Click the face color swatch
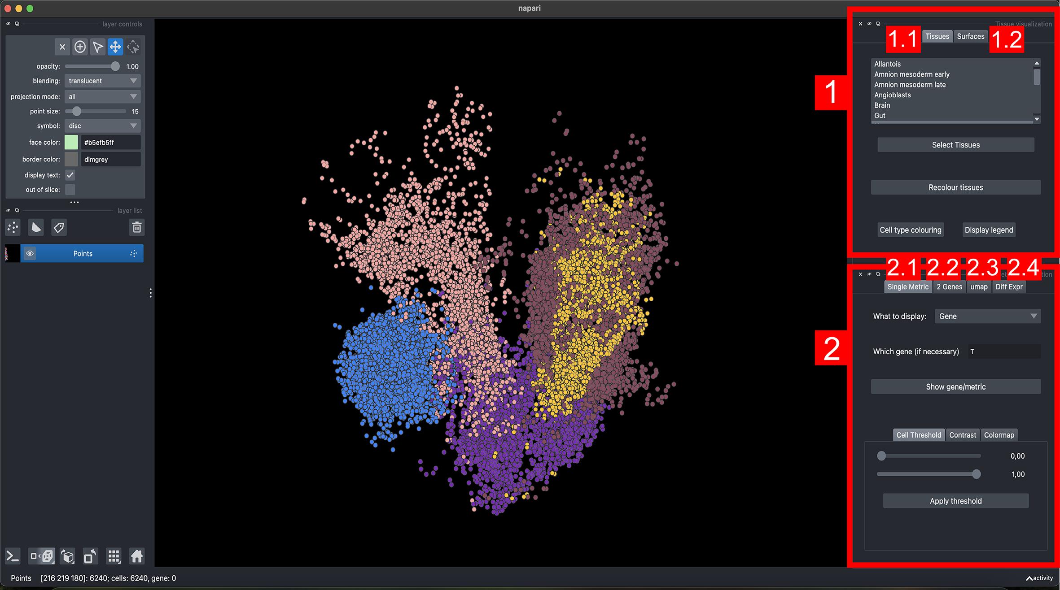Image resolution: width=1060 pixels, height=590 pixels. point(71,143)
